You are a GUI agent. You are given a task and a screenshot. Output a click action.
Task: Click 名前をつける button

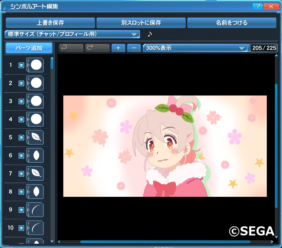click(232, 23)
